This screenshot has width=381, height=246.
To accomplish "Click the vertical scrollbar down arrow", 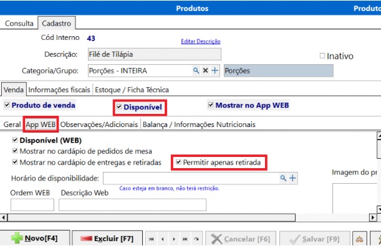I will (379, 209).
